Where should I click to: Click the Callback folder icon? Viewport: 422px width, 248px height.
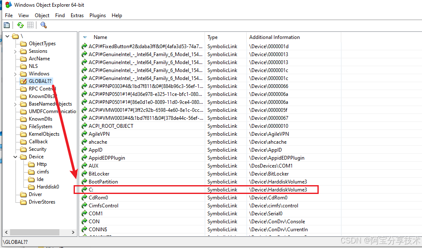point(24,142)
